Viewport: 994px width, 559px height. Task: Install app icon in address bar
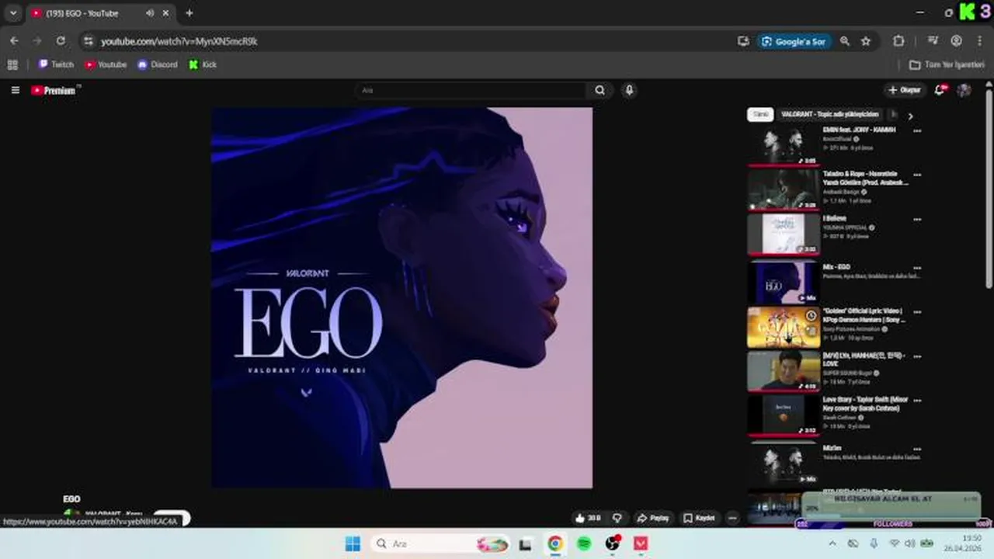click(743, 41)
